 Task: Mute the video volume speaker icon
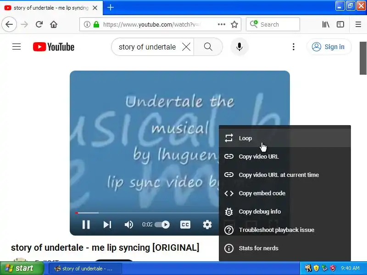tap(129, 225)
